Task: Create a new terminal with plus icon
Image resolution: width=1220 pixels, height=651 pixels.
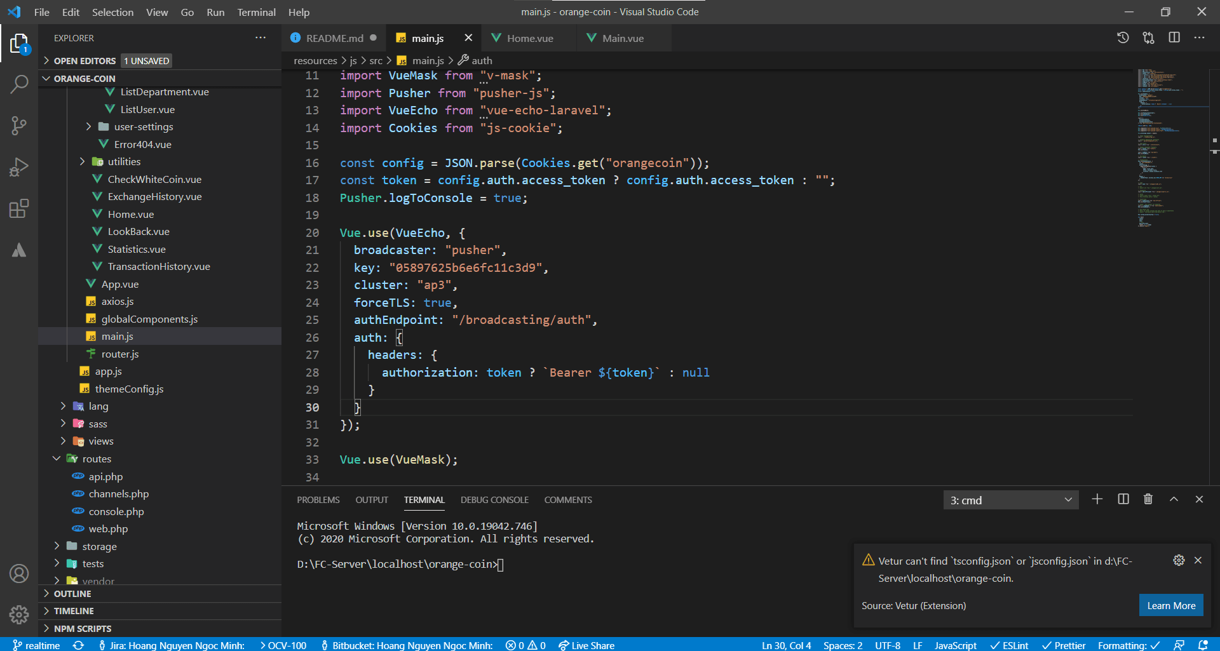Action: point(1097,499)
